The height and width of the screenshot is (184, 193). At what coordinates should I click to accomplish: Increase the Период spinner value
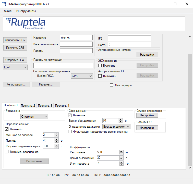coord(56,139)
